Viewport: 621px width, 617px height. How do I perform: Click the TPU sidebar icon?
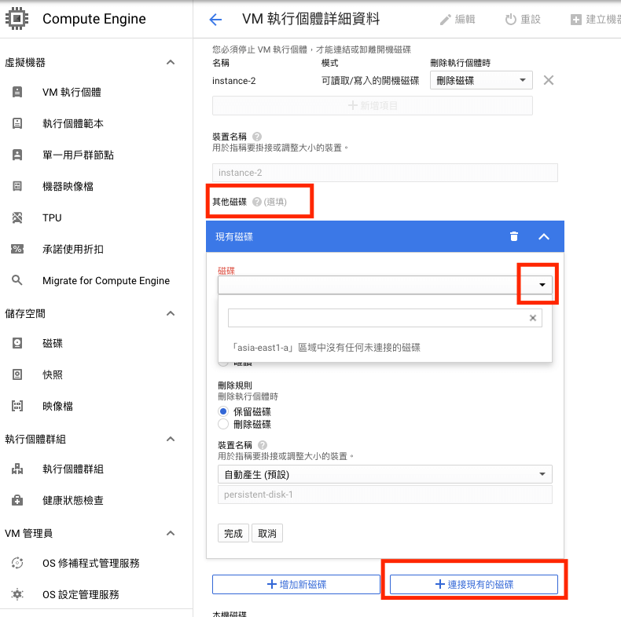click(17, 217)
